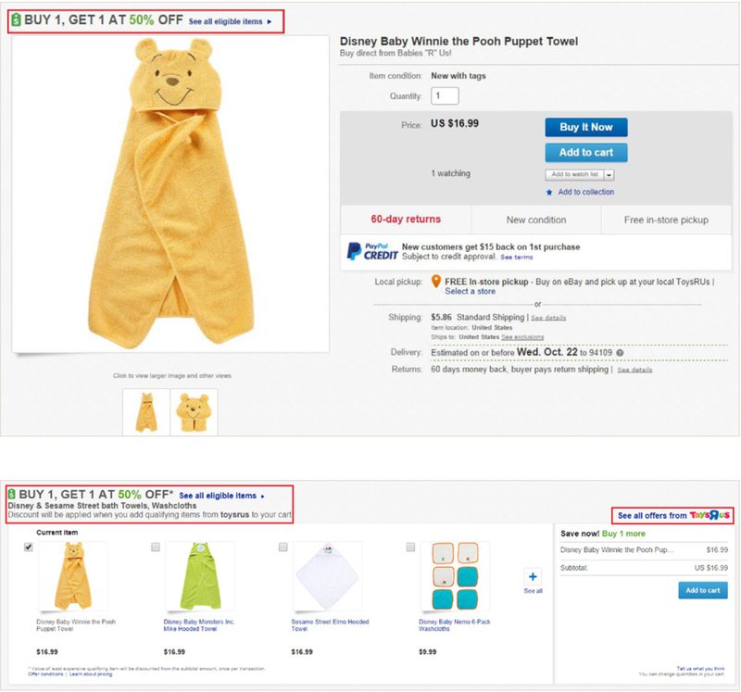Expand the returns See details link
Image resolution: width=741 pixels, height=692 pixels.
[x=634, y=370]
